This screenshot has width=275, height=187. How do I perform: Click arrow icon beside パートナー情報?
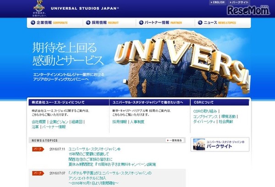pyautogui.click(x=141, y=22)
